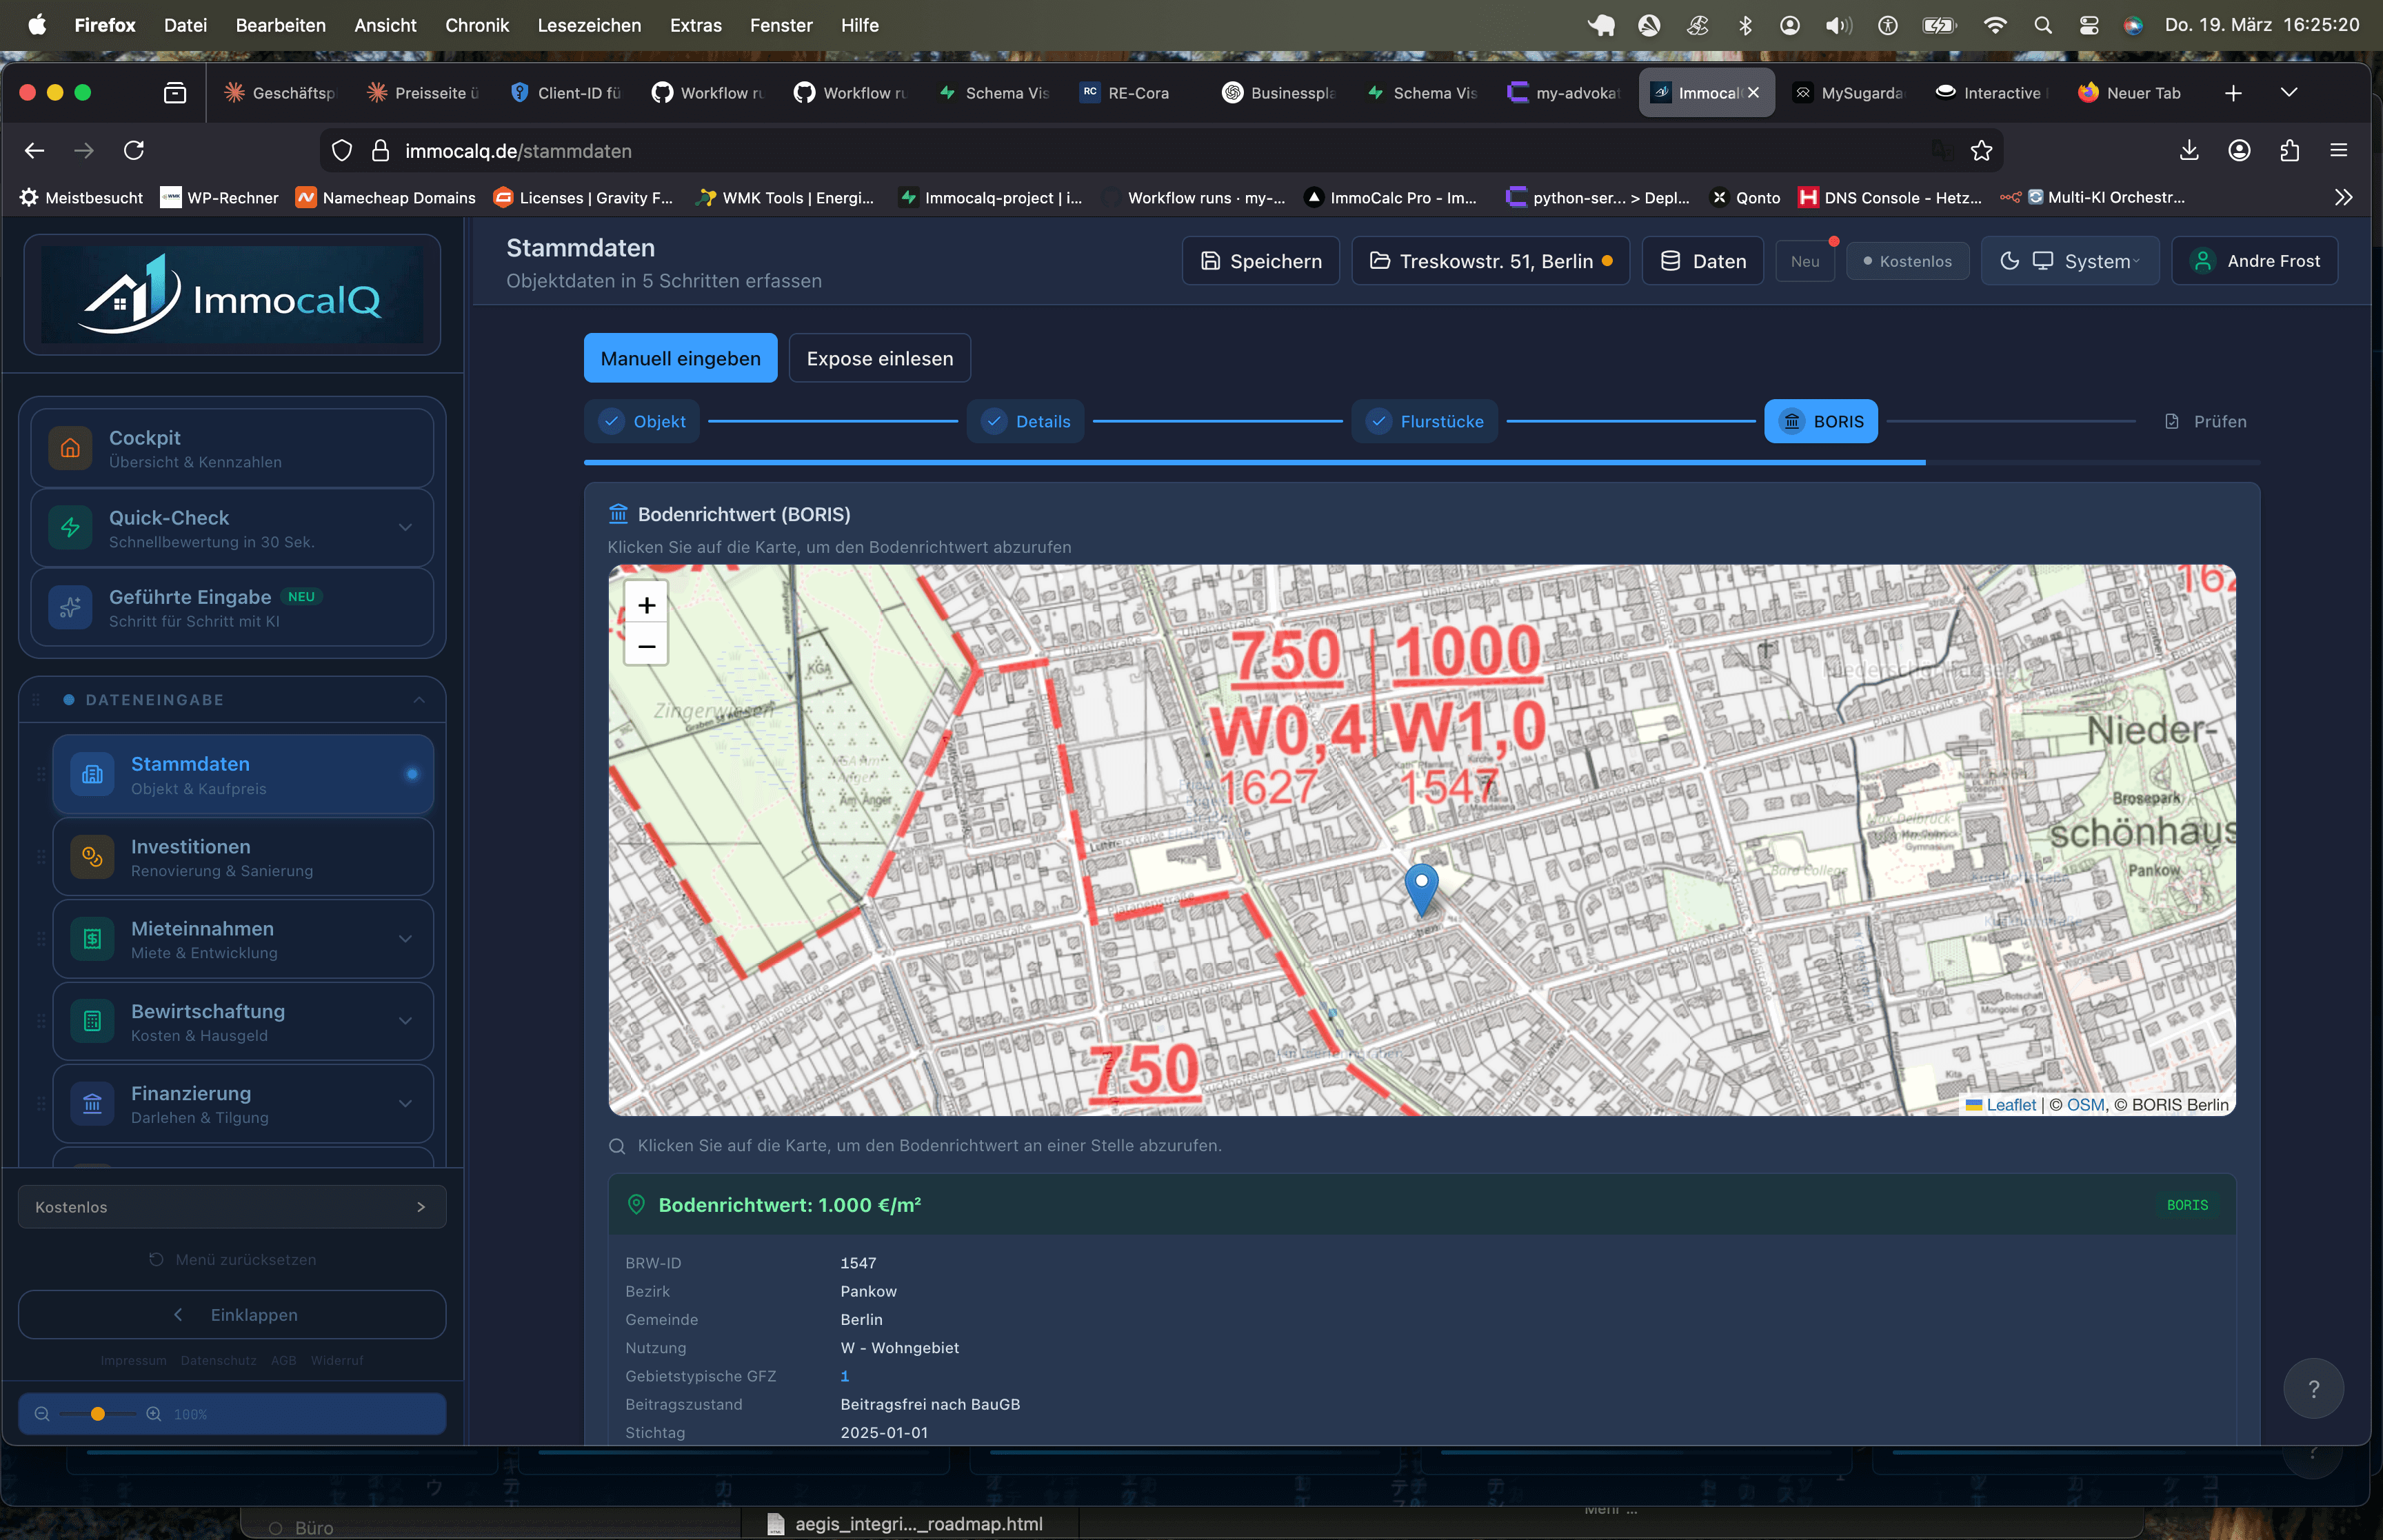Screen dimensions: 2383x1540
Task: Click Menü zurücksetzen
Action: pyautogui.click(x=232, y=1259)
